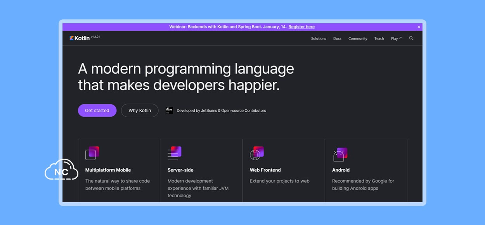Open the search magnifier icon
Image resolution: width=485 pixels, height=225 pixels.
tap(411, 38)
